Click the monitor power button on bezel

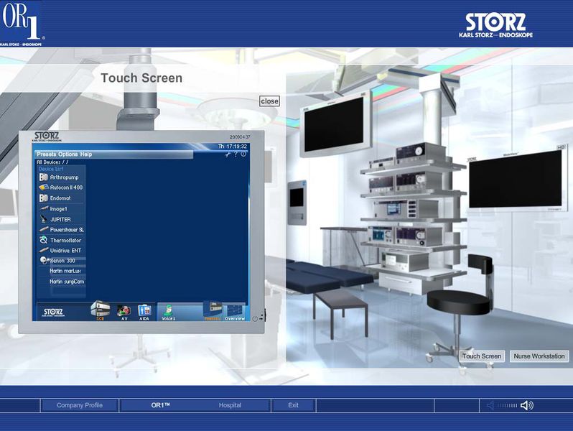click(255, 318)
